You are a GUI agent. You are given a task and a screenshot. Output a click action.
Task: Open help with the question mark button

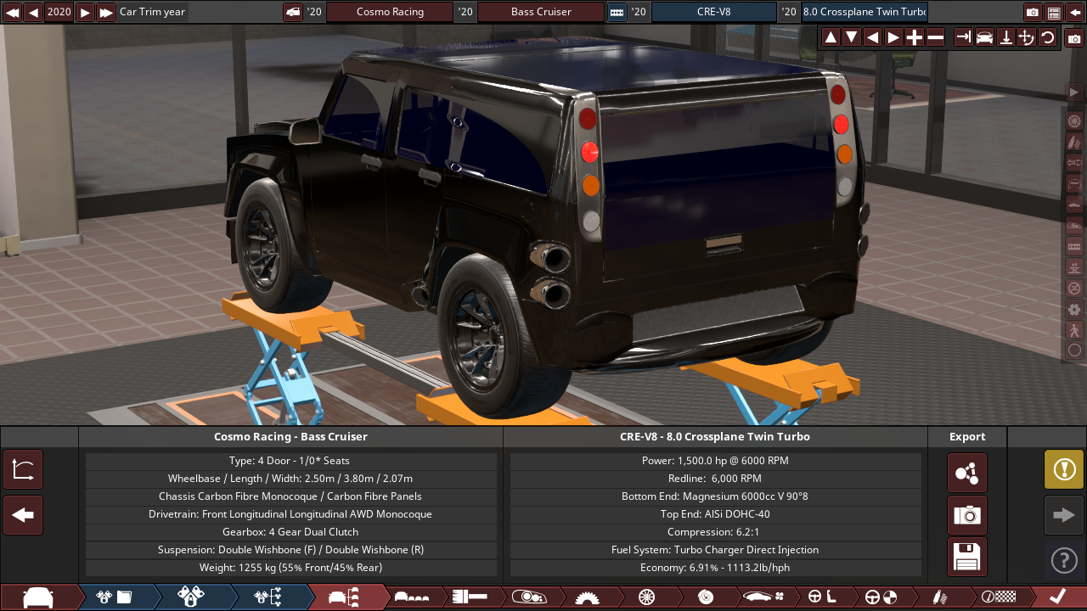pos(1064,560)
